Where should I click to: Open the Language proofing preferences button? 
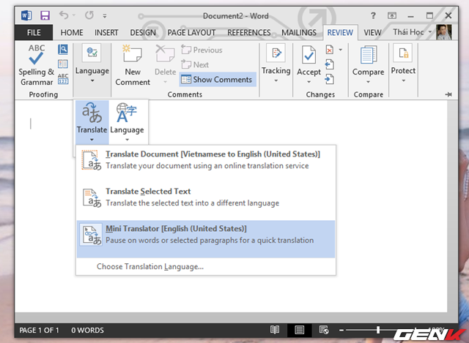tap(127, 122)
